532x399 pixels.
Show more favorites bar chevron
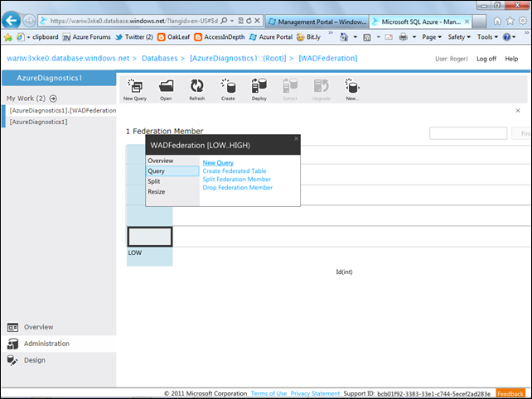pyautogui.click(x=331, y=32)
